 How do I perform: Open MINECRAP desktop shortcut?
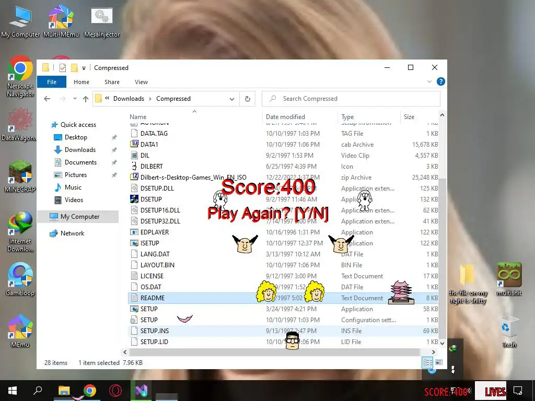pos(20,176)
